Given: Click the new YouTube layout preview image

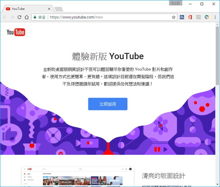Looking at the screenshot, I should [78, 176].
